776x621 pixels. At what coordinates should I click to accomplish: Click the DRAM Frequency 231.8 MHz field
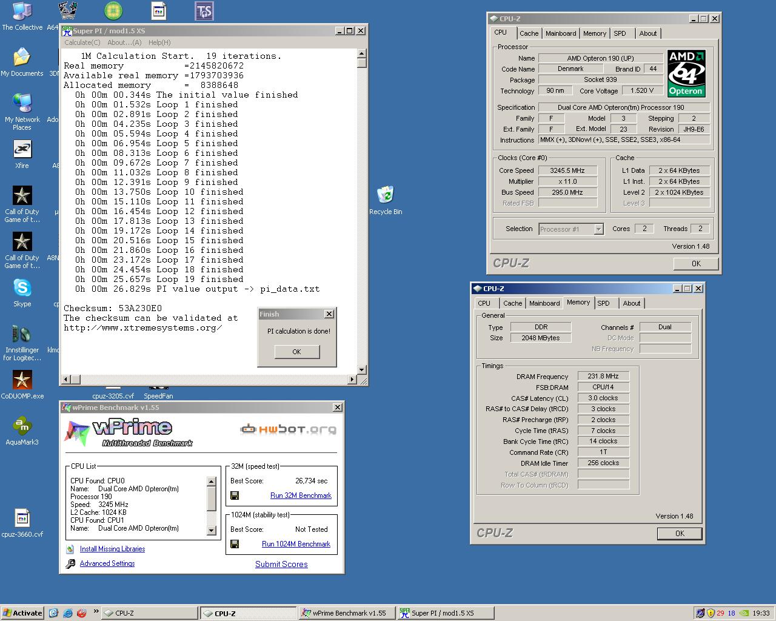point(603,377)
